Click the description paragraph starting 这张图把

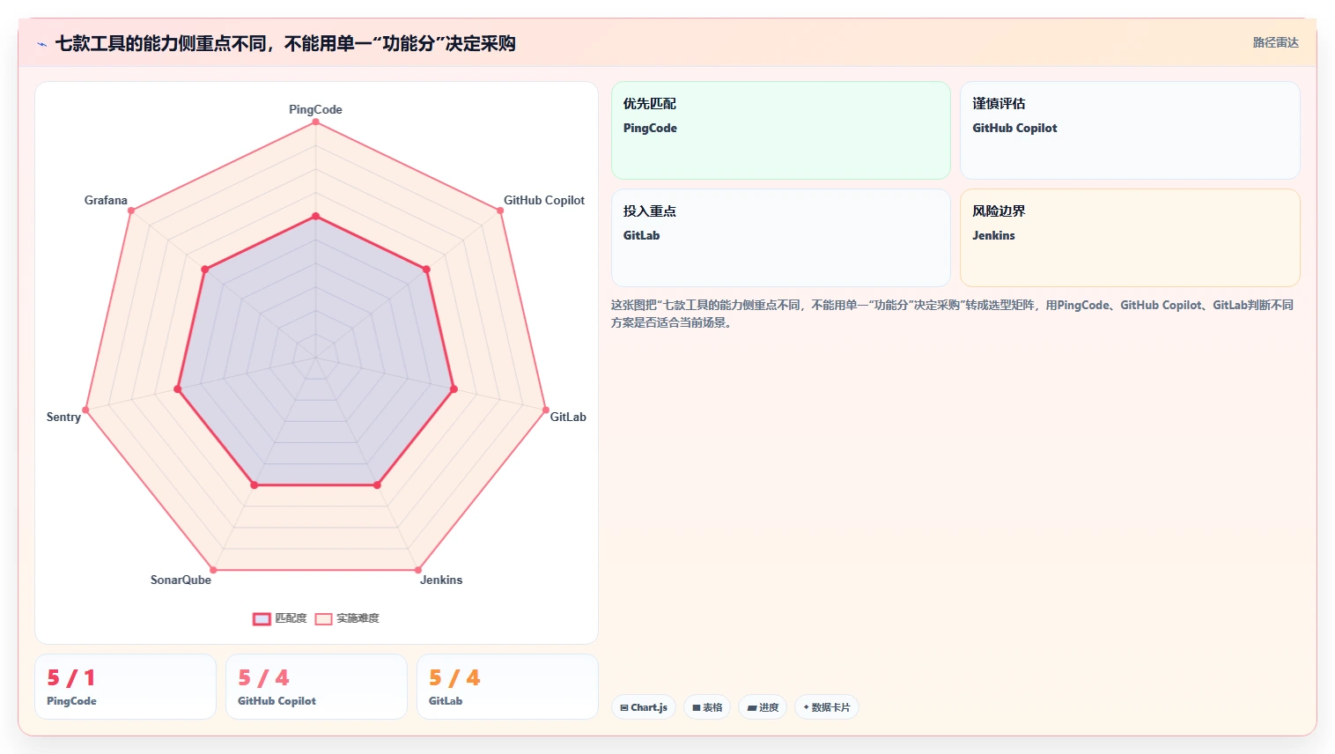click(x=952, y=314)
